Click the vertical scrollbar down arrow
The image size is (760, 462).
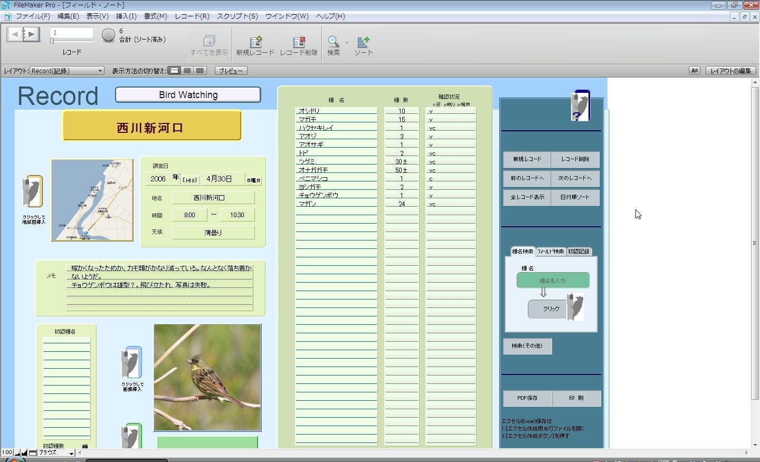755,445
